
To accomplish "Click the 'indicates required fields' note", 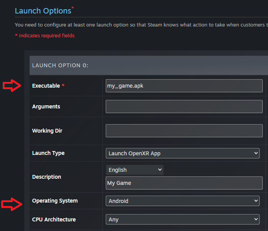I will [45, 35].
